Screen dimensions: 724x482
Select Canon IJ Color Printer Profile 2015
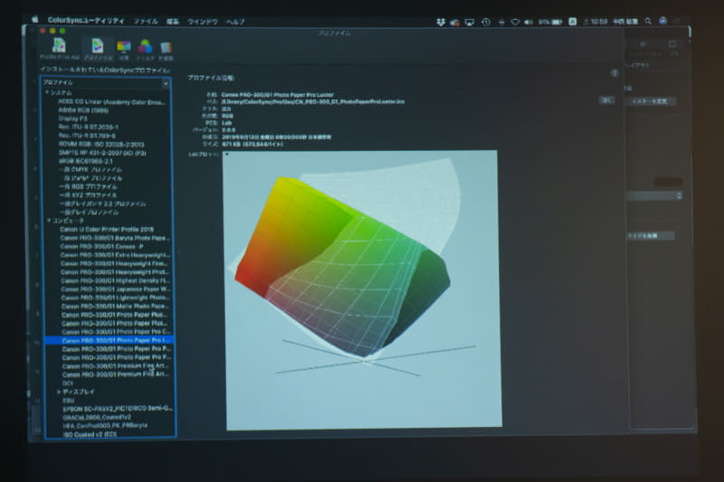click(107, 229)
